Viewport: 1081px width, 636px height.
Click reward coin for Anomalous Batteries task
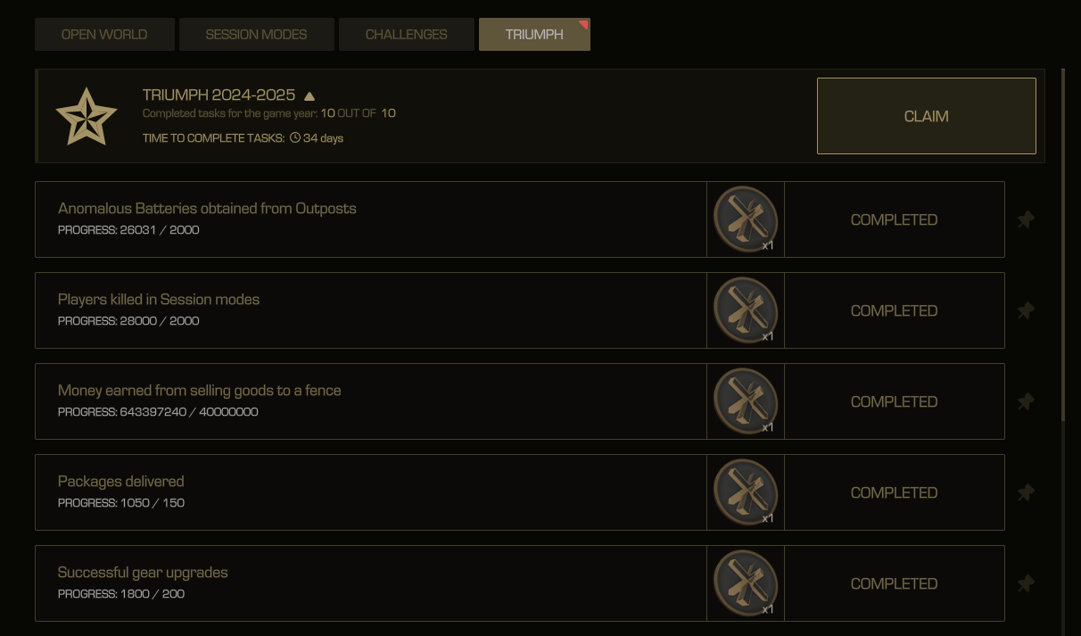[x=746, y=219]
